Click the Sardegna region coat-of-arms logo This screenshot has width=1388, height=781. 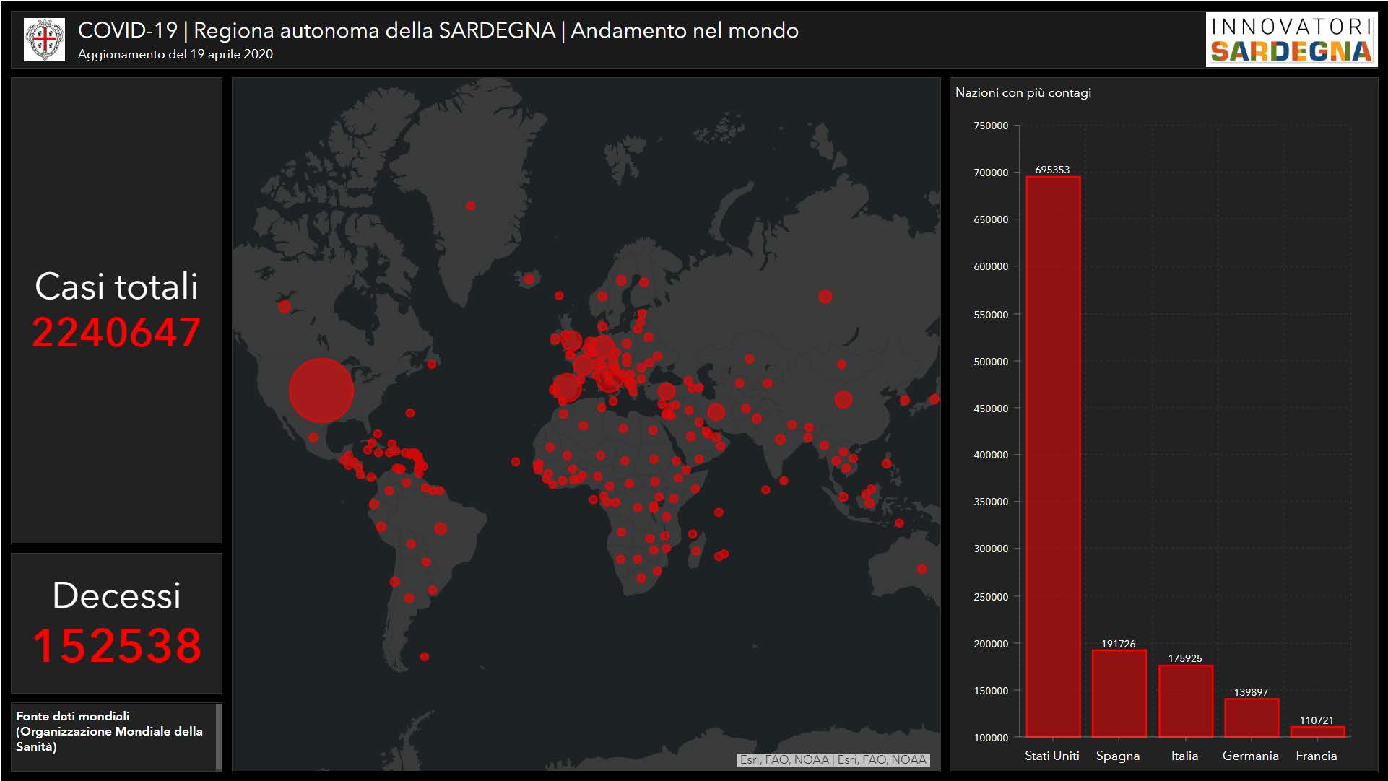(x=44, y=40)
